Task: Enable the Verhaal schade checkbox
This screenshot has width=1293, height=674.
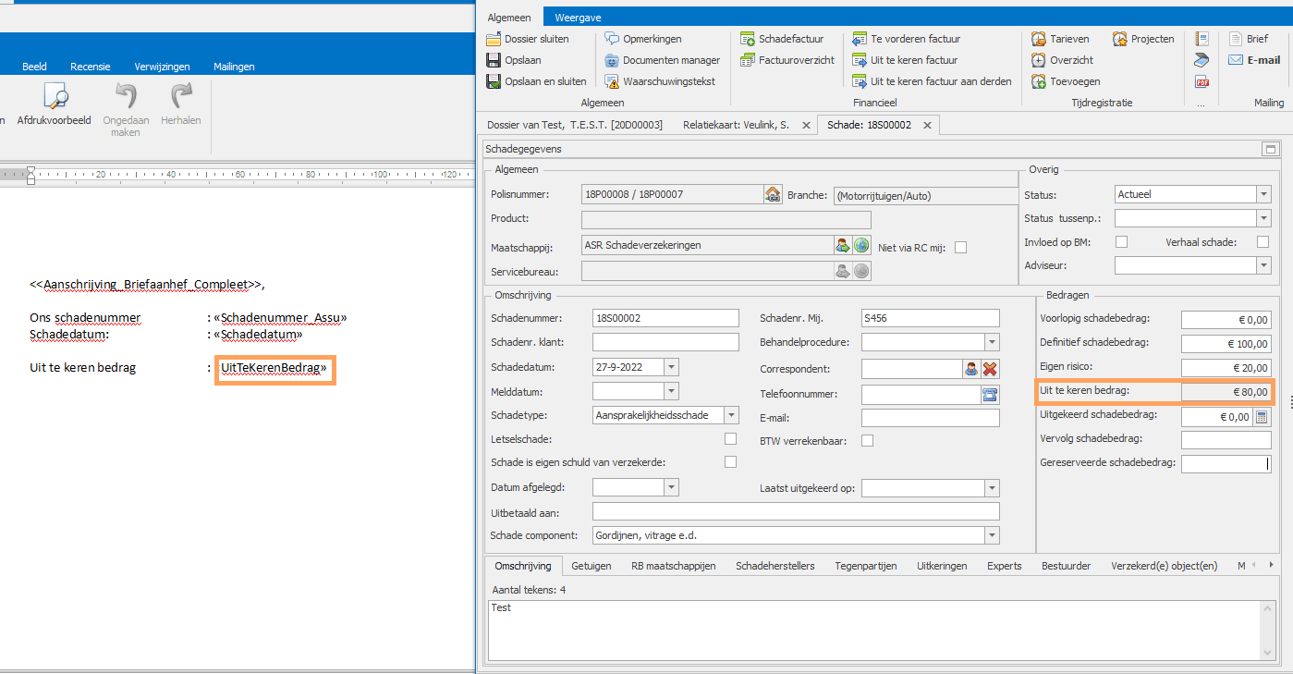Action: (x=1263, y=241)
